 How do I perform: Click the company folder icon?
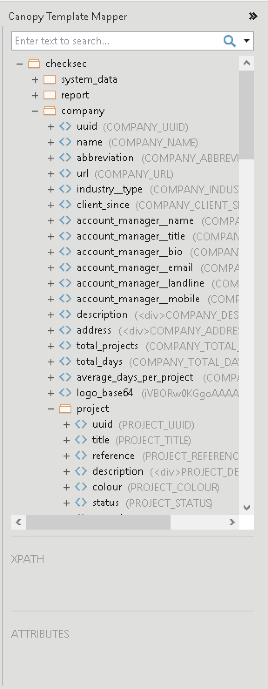tap(50, 111)
